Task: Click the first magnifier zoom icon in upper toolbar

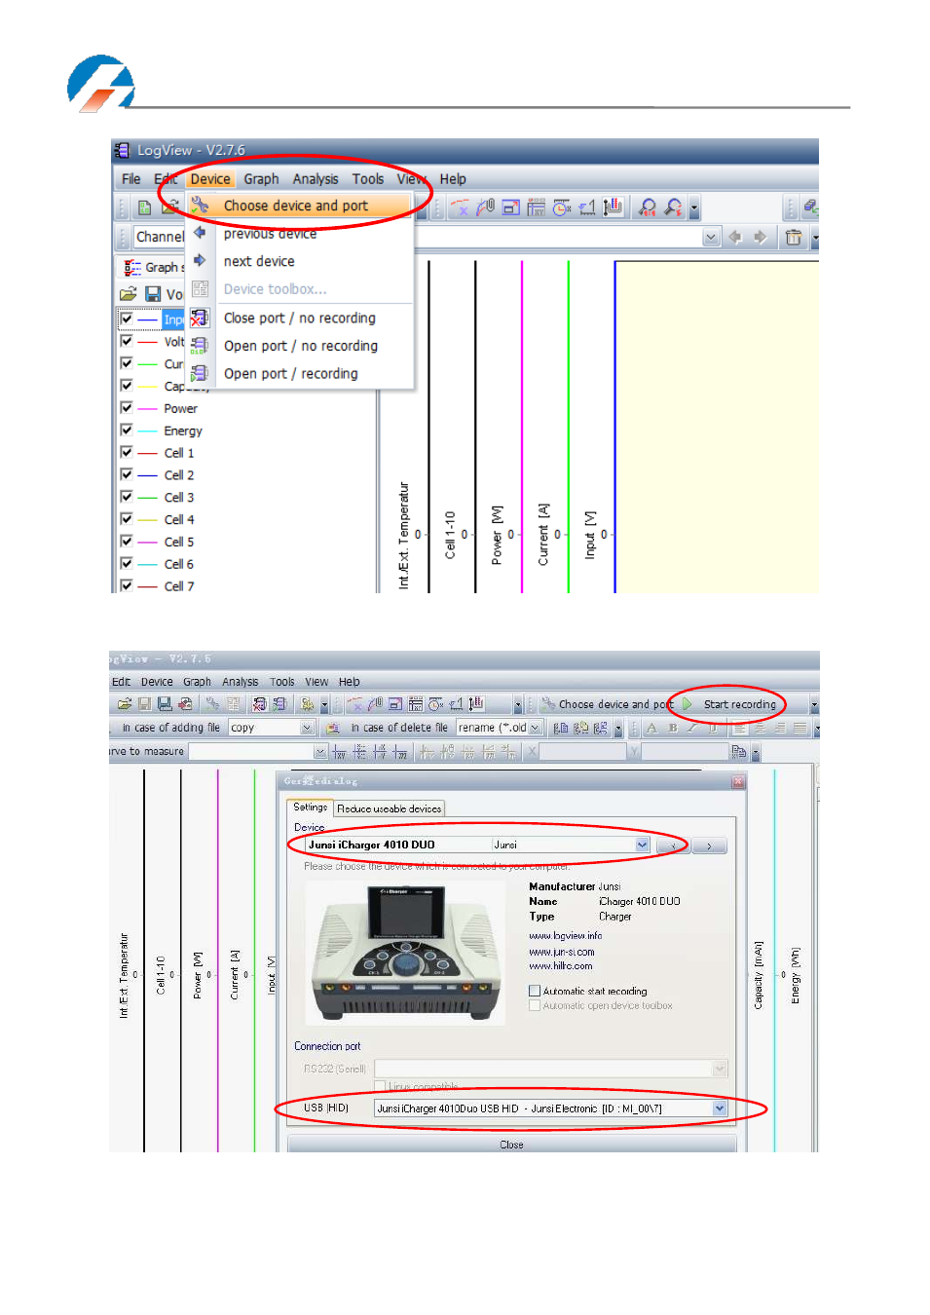Action: [648, 207]
